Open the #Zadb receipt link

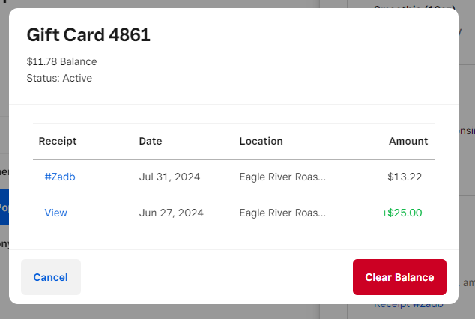60,177
